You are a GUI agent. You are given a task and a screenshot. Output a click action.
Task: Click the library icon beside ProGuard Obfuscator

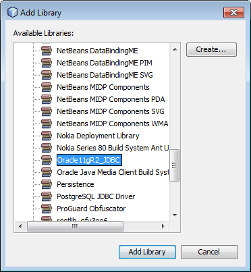[x=47, y=209]
